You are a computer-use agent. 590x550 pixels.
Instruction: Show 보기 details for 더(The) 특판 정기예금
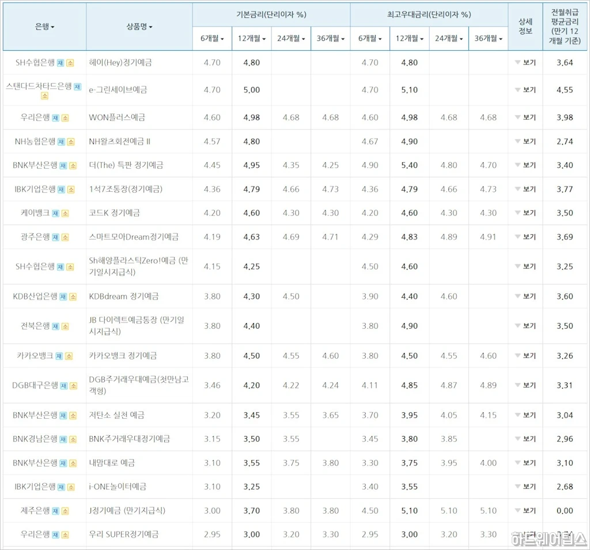(x=525, y=165)
